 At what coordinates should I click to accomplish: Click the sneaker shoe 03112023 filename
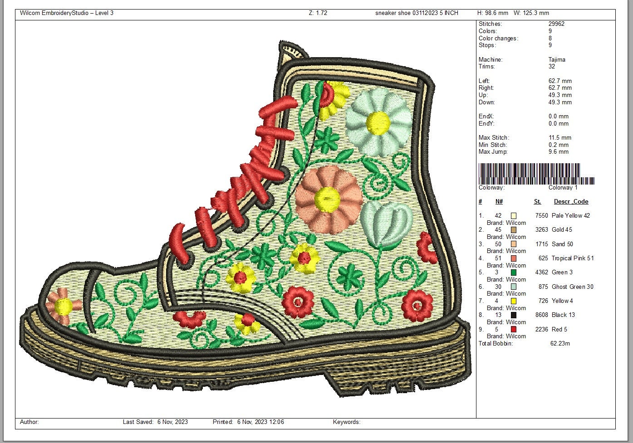[416, 13]
